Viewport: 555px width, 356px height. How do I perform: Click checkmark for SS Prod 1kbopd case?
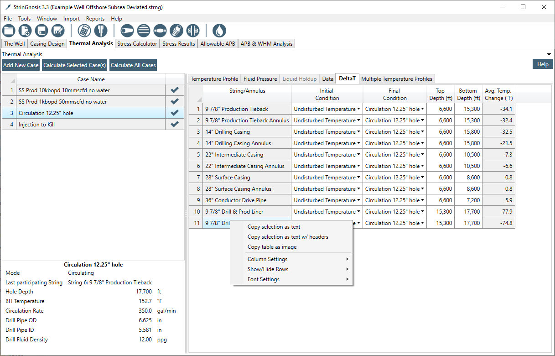pos(175,102)
